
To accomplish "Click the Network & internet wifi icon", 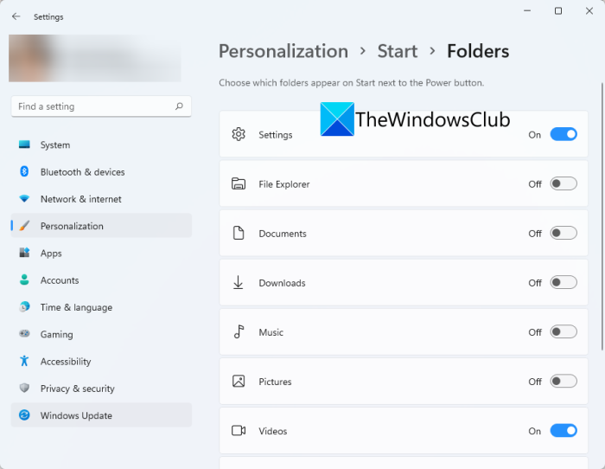I will coord(24,199).
